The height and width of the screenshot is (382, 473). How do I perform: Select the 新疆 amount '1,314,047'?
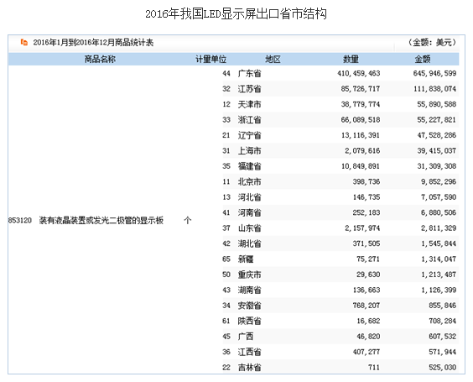click(439, 259)
